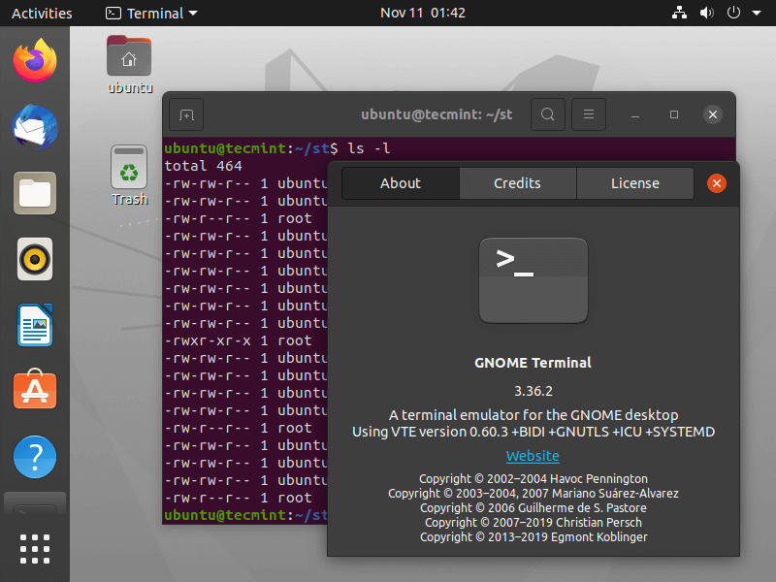Viewport: 776px width, 582px height.
Task: Expand the Terminal app menu in top bar
Action: (150, 14)
